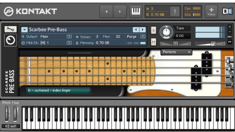
Task: Toggle the PV button
Action: pyautogui.click(x=230, y=42)
